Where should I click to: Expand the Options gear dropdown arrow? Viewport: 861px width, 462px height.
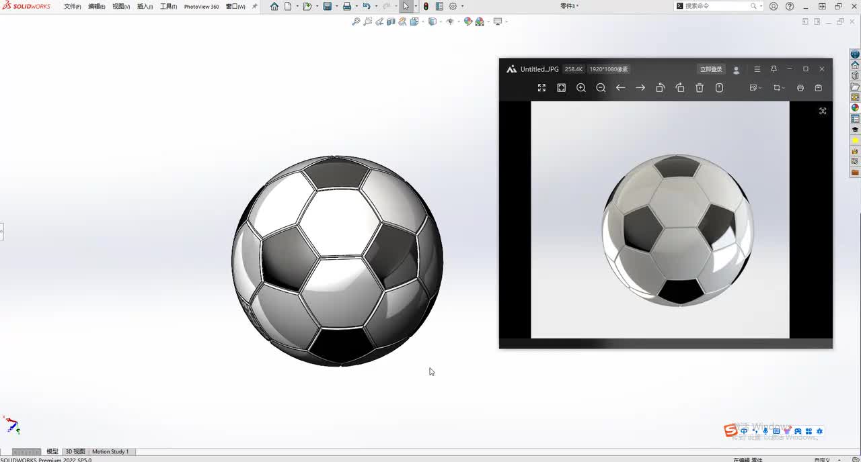462,7
